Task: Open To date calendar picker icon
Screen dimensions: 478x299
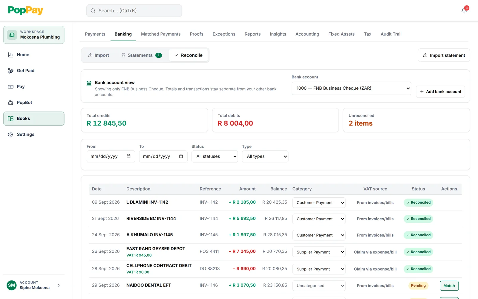Action: (x=181, y=156)
